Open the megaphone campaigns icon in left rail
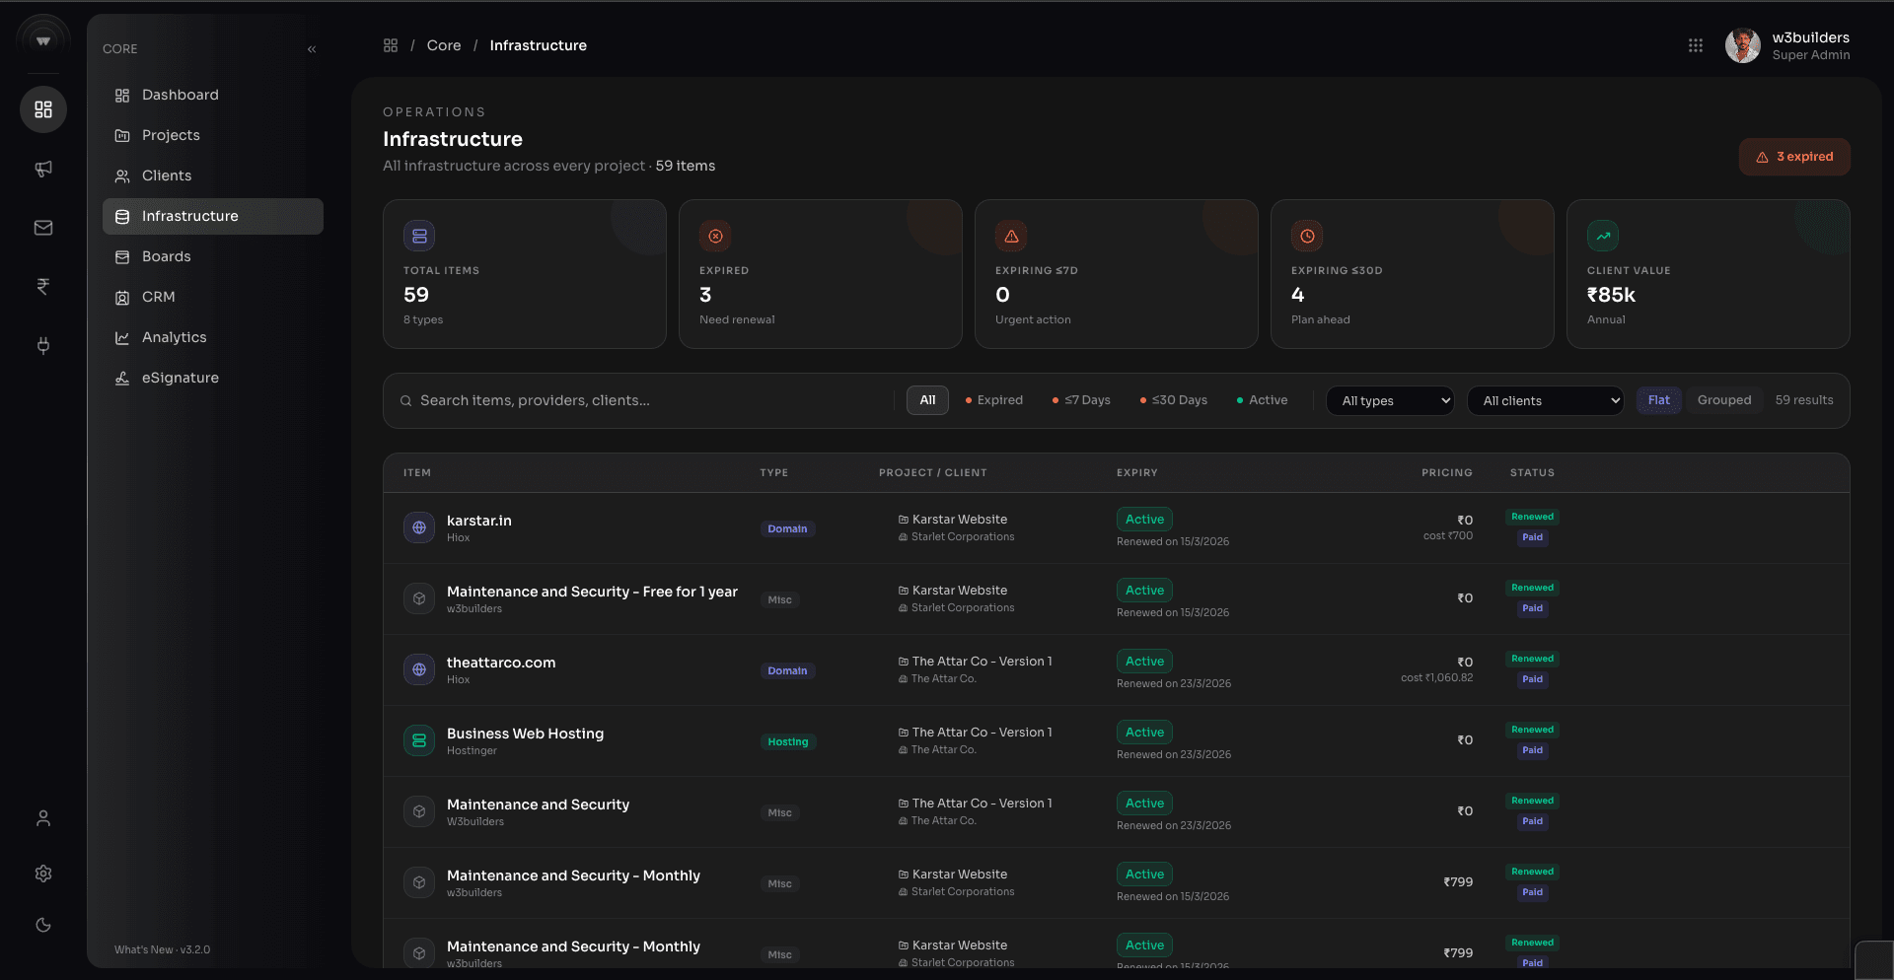The width and height of the screenshot is (1894, 980). (x=43, y=169)
